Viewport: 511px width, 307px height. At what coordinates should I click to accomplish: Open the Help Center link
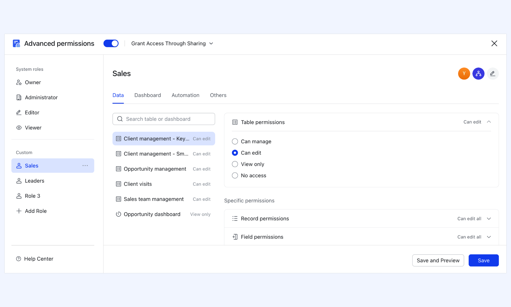click(35, 259)
